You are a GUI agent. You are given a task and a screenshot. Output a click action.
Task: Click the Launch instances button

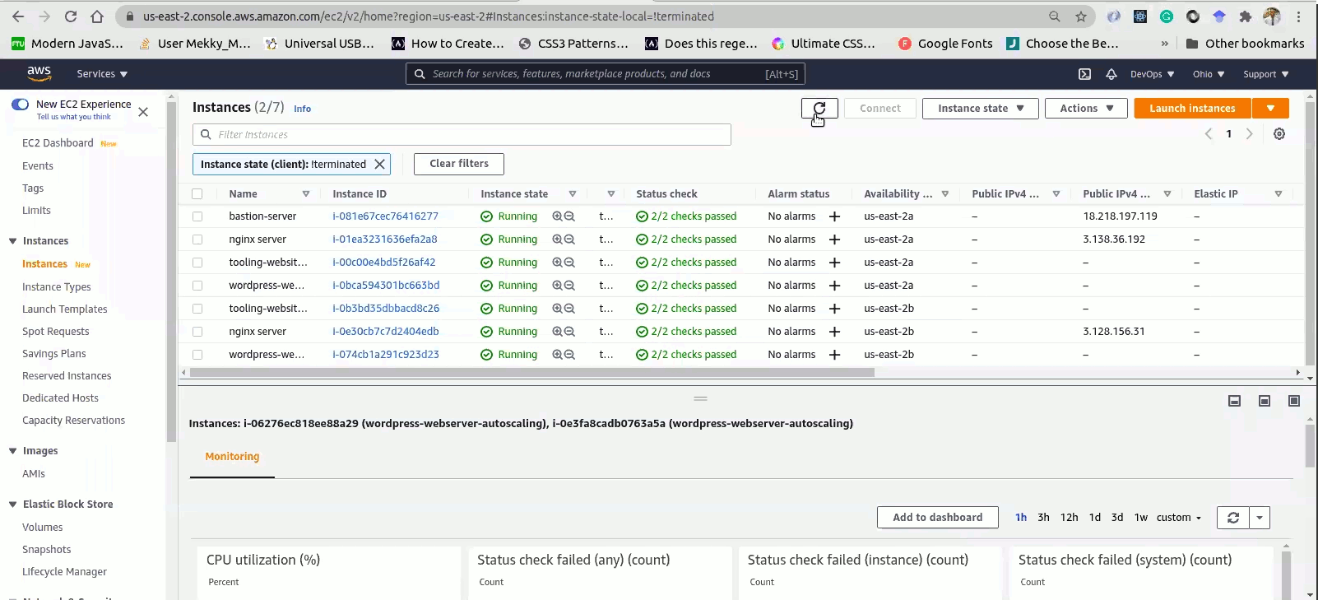click(x=1192, y=109)
